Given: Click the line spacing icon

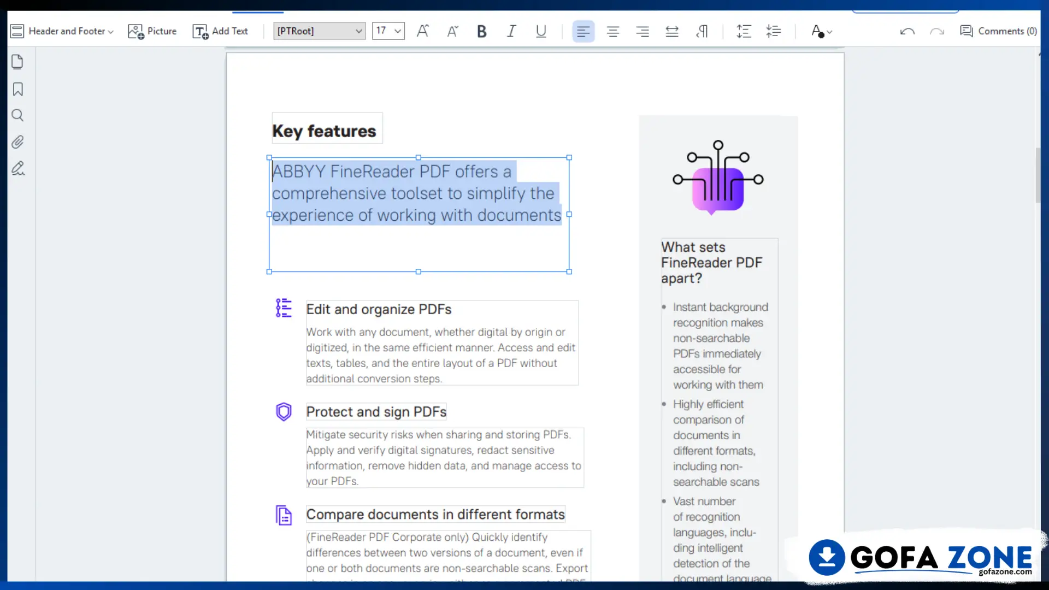Looking at the screenshot, I should (x=744, y=31).
